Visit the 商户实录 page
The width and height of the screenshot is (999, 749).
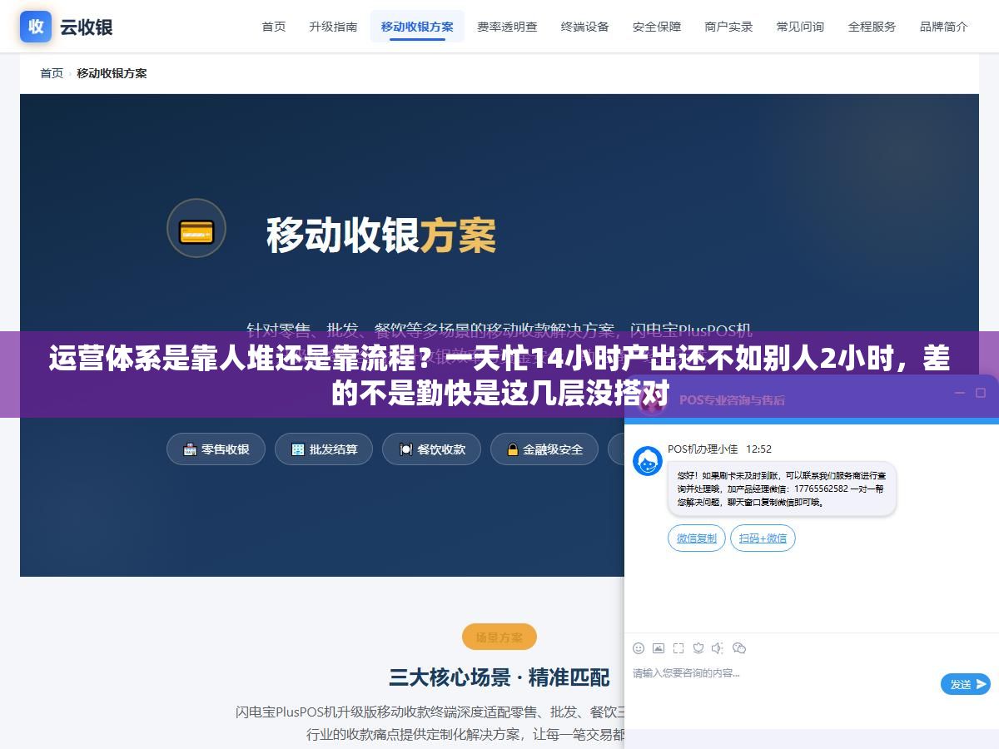728,27
